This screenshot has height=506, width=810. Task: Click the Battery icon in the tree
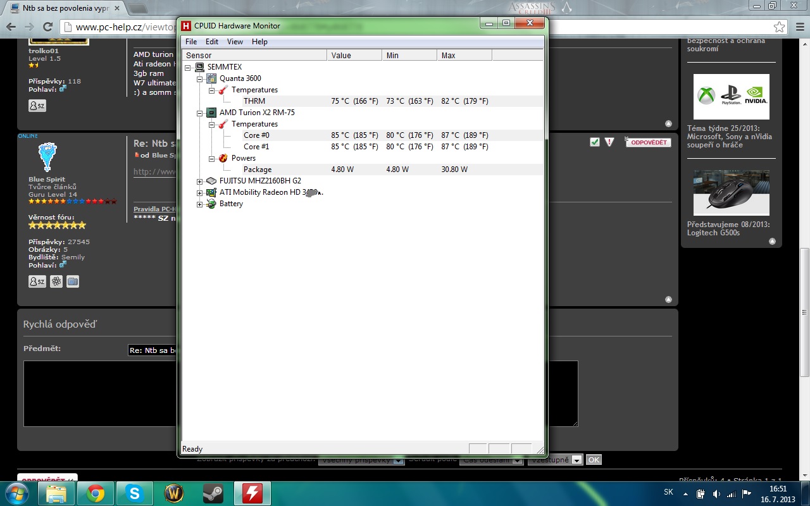pyautogui.click(x=211, y=204)
